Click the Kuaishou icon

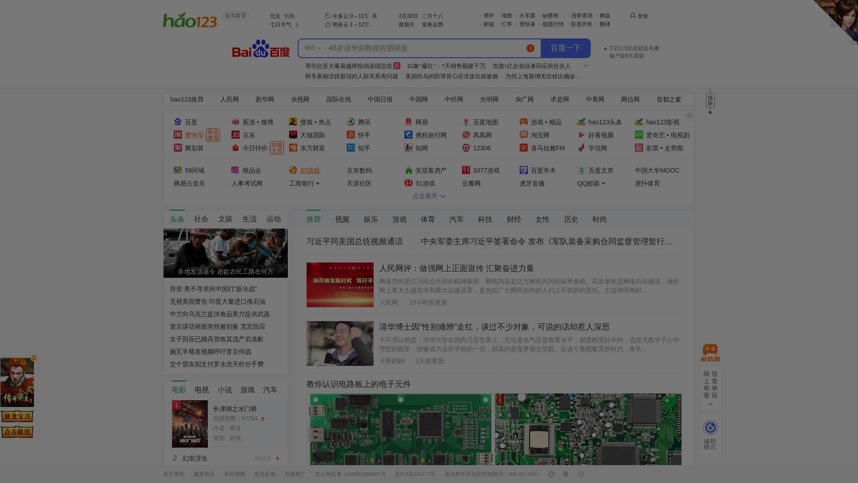[x=351, y=135]
